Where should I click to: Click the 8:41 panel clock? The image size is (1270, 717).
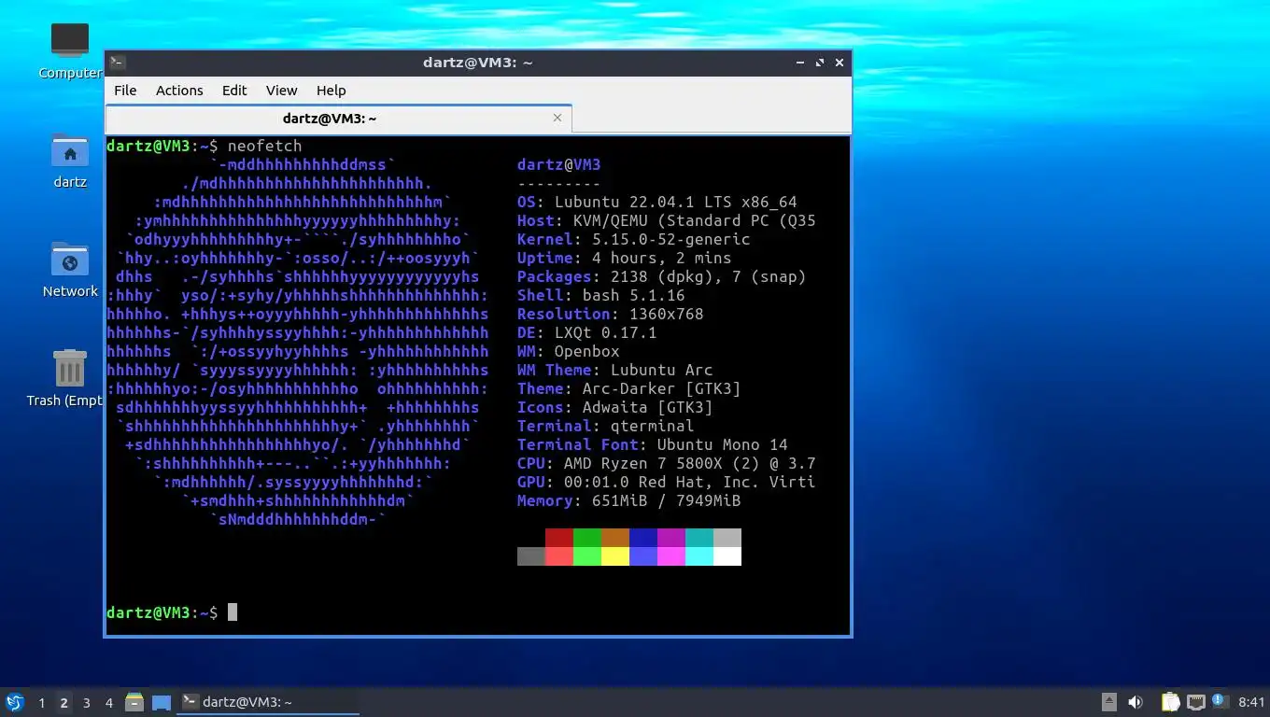[1251, 702]
